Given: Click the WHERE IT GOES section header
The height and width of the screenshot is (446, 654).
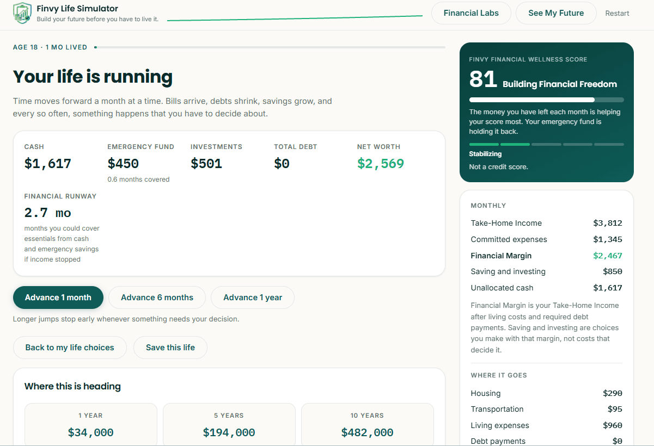Looking at the screenshot, I should tap(499, 375).
